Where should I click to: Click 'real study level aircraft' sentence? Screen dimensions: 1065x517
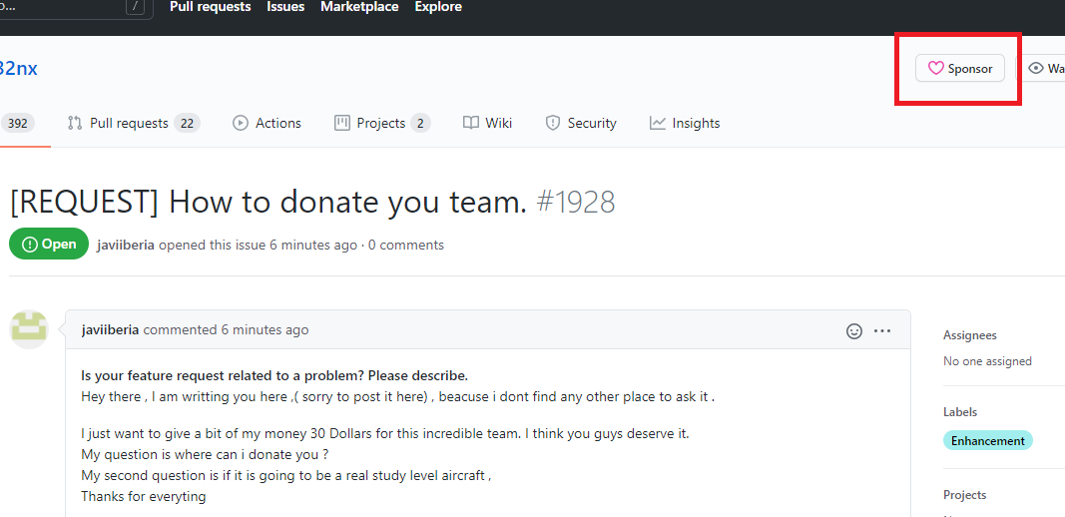coord(285,475)
